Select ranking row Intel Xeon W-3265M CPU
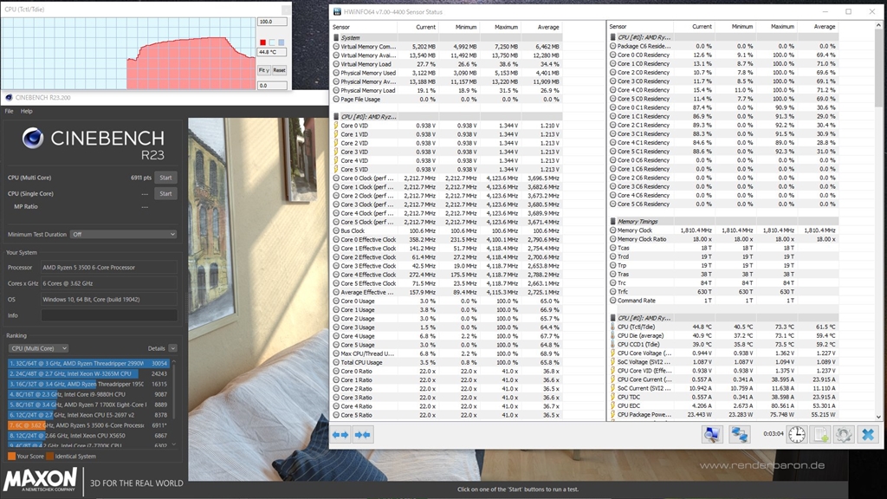This screenshot has height=499, width=887. click(88, 373)
